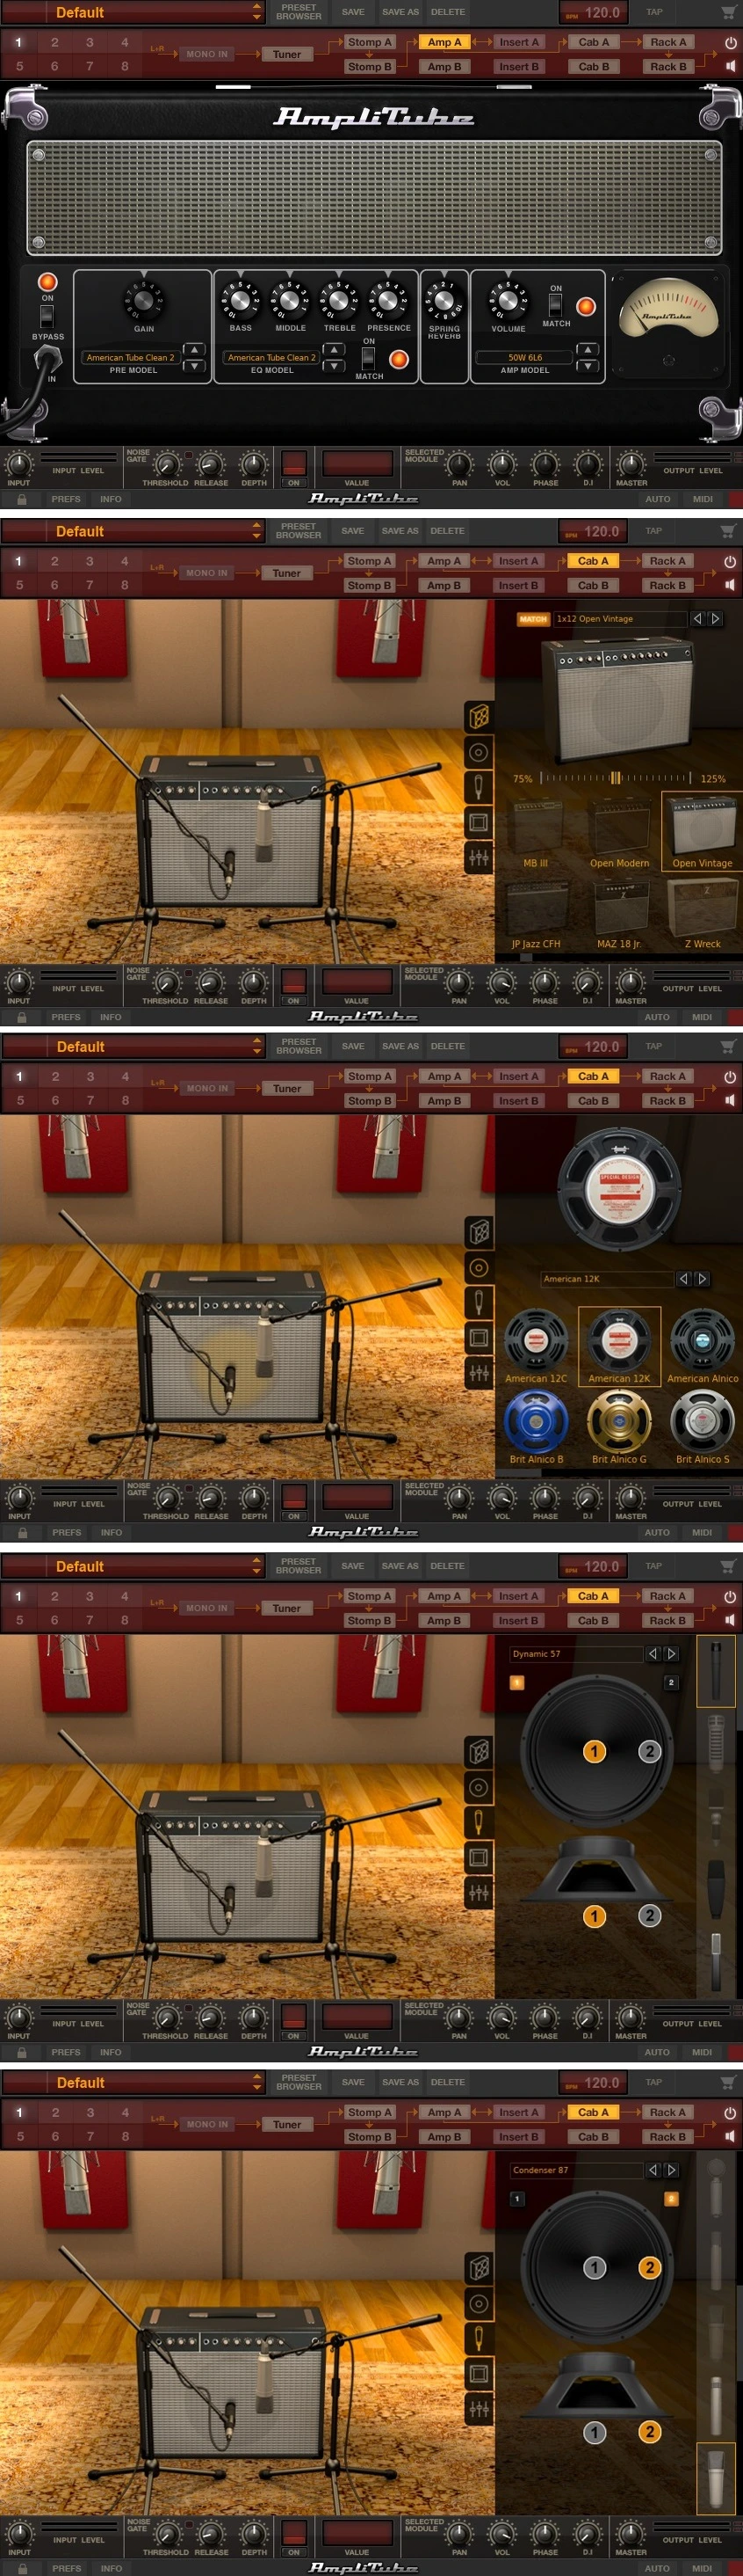Go to the next cabinet after 1x12 Open Vintage
743x2576 pixels.
(715, 619)
